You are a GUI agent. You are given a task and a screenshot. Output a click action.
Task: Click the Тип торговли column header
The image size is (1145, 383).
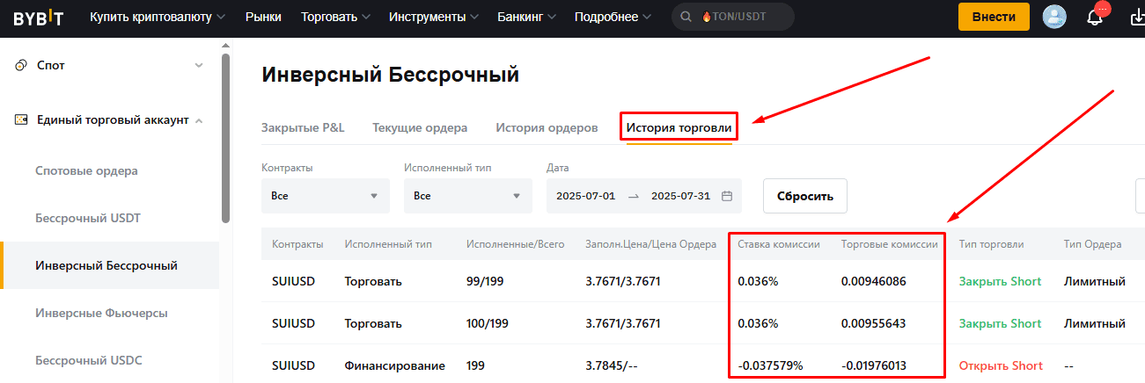[x=992, y=244]
